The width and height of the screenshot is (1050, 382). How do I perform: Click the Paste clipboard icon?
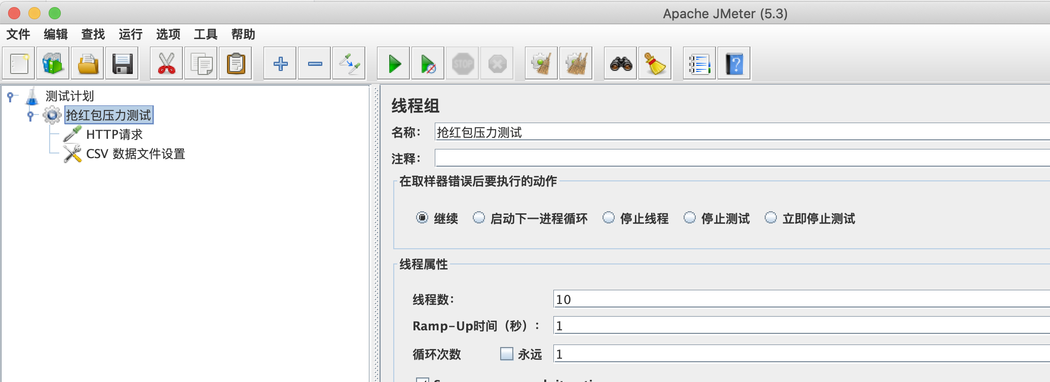236,64
